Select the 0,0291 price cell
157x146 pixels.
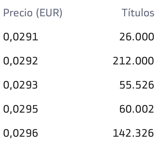(x=21, y=37)
